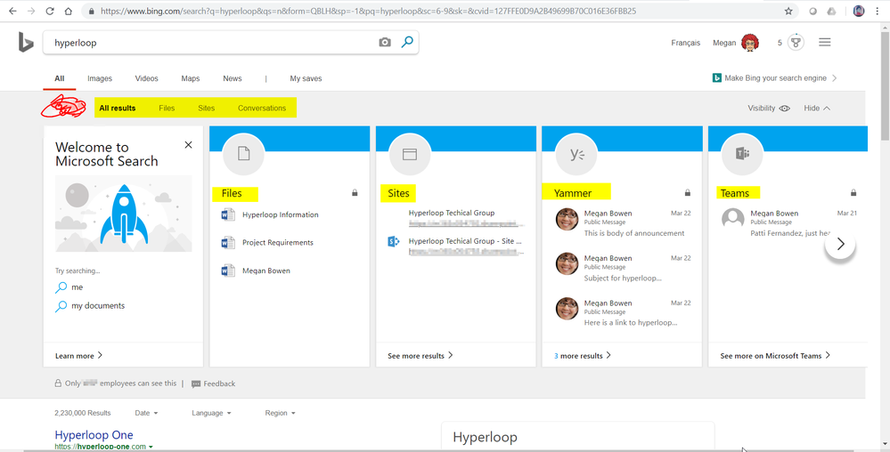Viewport: 890px width, 452px height.
Task: Switch language to Français
Action: coord(686,43)
